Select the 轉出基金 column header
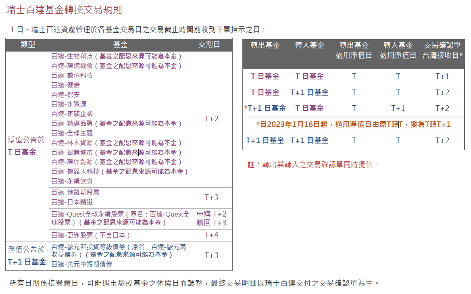The image size is (471, 294). pyautogui.click(x=265, y=45)
